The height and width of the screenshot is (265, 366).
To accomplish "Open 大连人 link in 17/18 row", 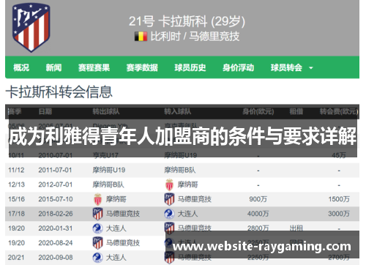I will click(x=187, y=214).
